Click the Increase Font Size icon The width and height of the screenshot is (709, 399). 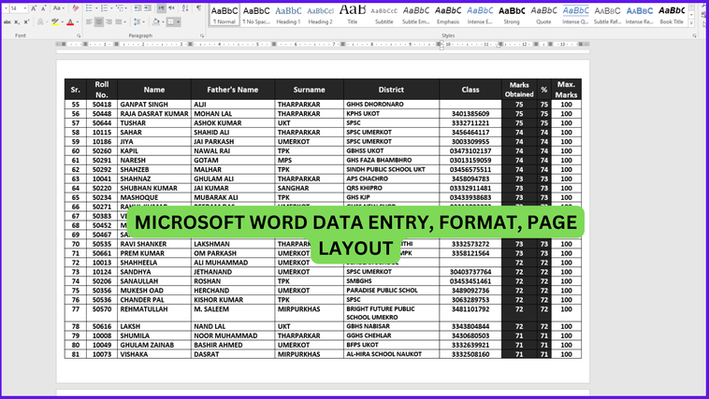click(x=34, y=8)
